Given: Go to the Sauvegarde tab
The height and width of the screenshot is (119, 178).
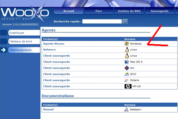Looking at the screenshot, I should tap(159, 11).
